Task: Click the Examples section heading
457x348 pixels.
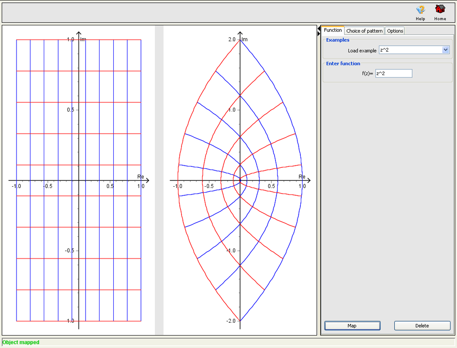Action: tap(338, 40)
